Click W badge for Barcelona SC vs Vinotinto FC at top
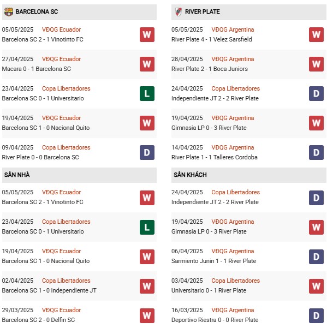The image size is (327, 328). pos(147,34)
